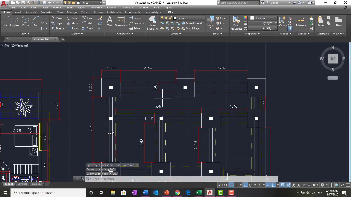Toggle MODEL space button in the status bar

(223, 185)
